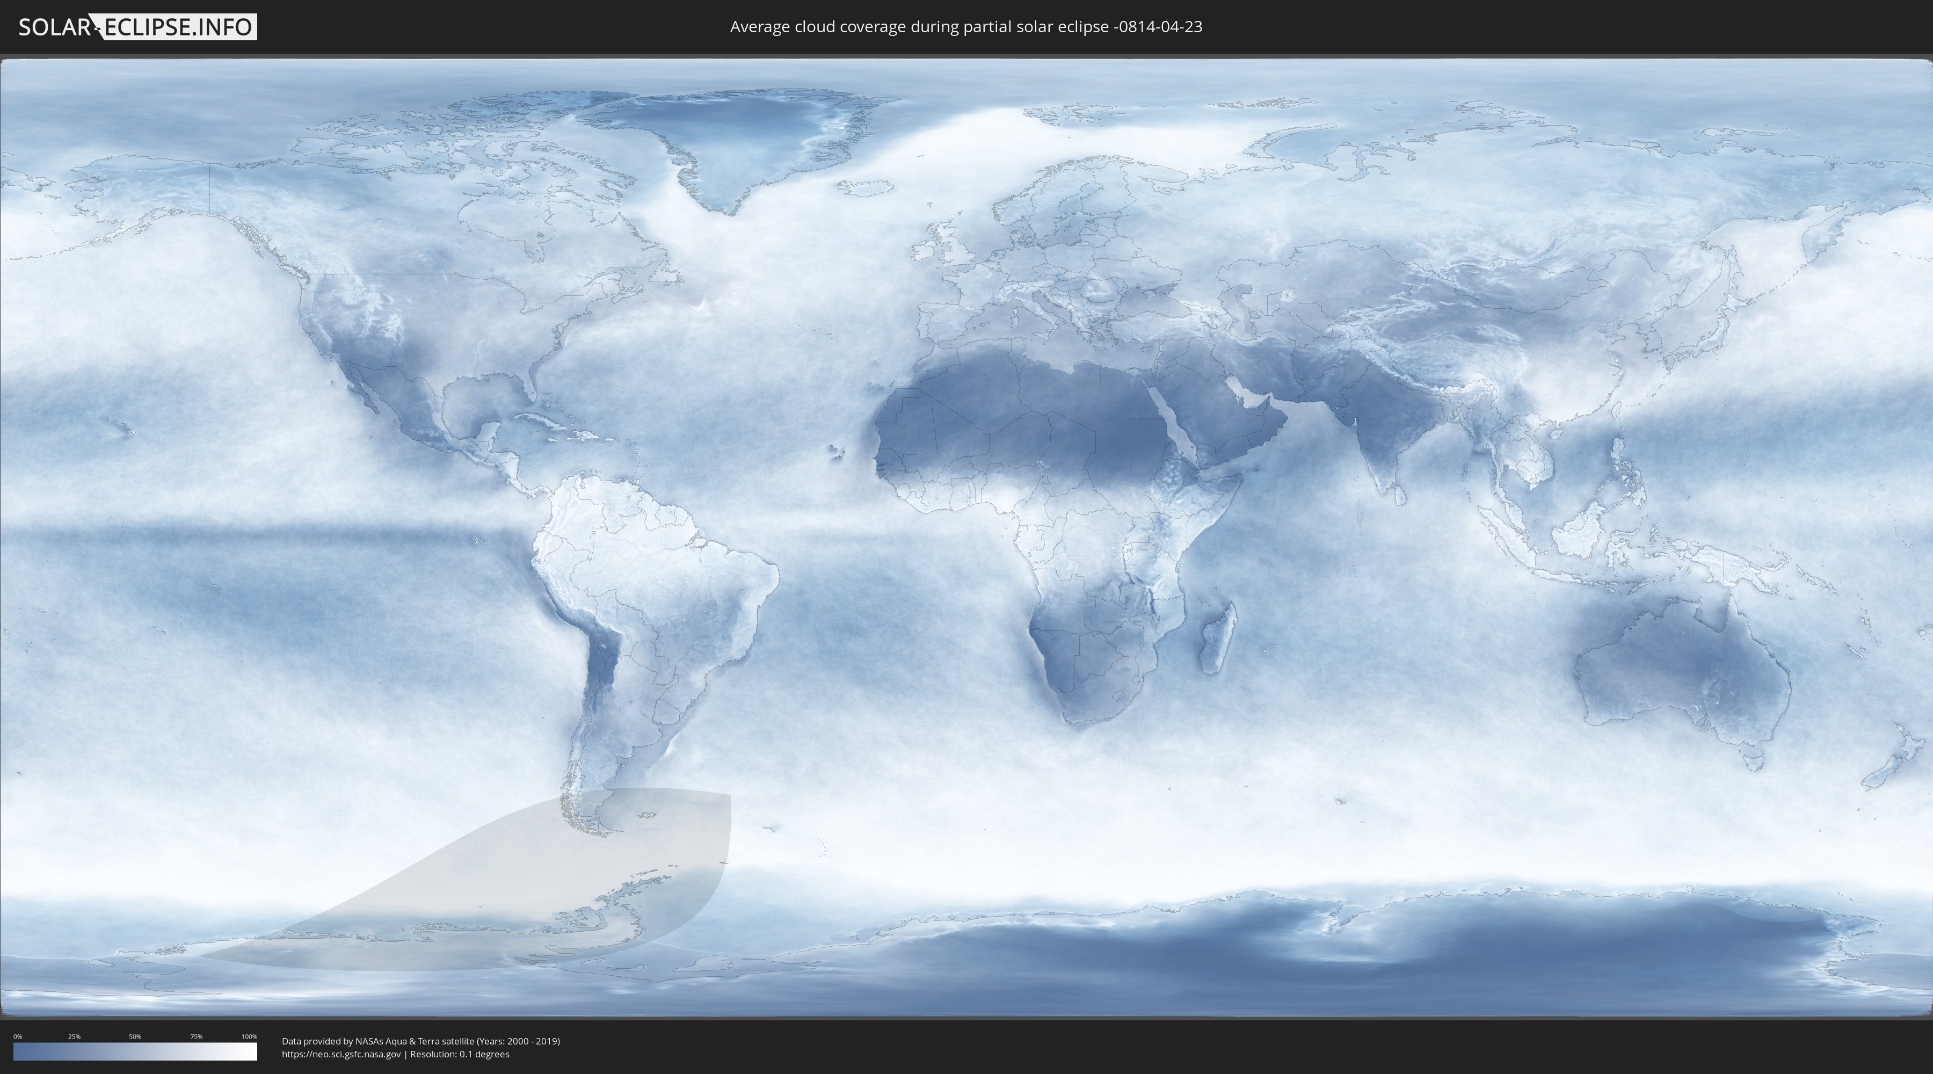Click the 50% legend label

click(x=135, y=1036)
